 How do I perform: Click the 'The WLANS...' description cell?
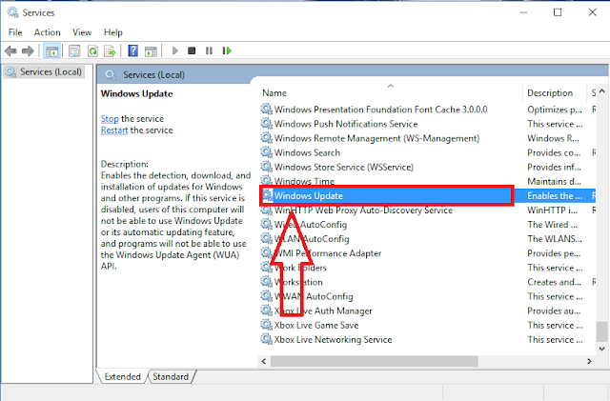tap(555, 239)
